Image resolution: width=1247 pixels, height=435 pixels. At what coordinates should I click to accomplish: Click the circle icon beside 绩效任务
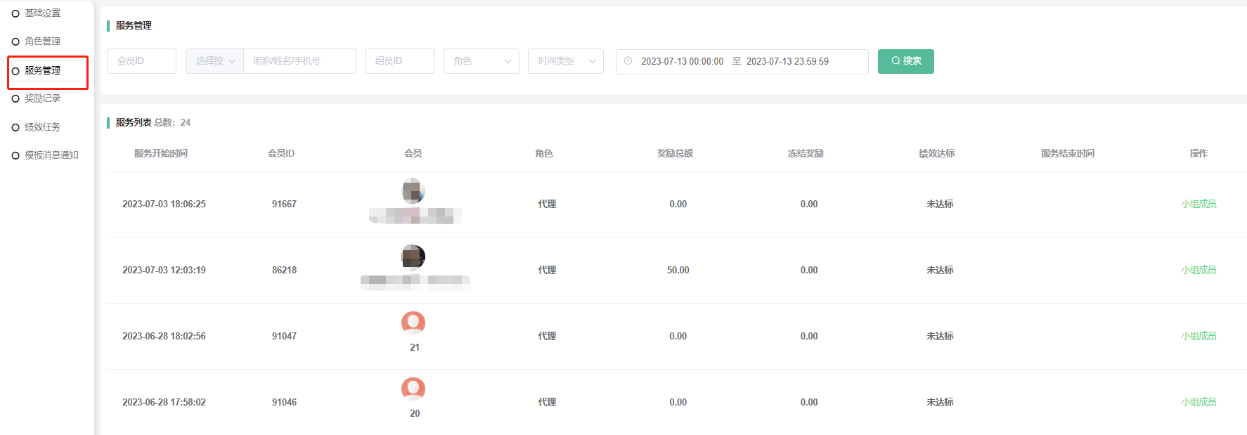pyautogui.click(x=15, y=127)
